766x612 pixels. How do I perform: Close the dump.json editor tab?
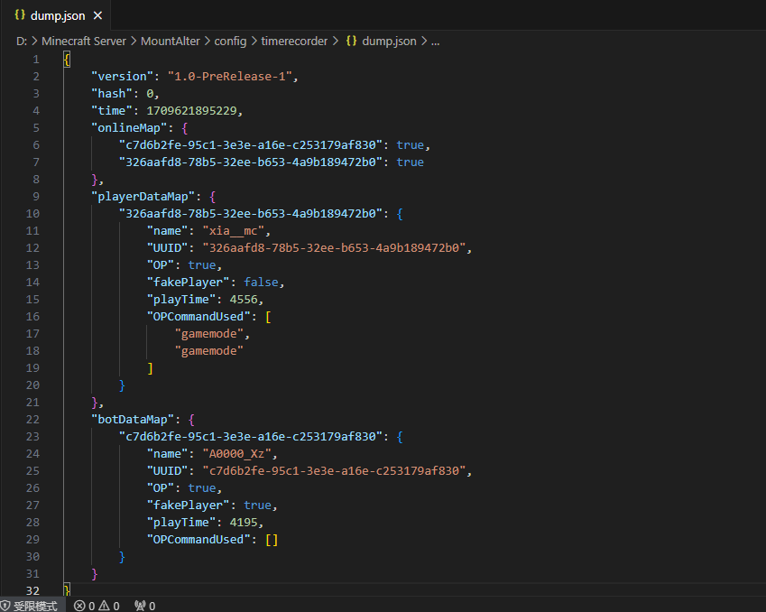pyautogui.click(x=98, y=16)
